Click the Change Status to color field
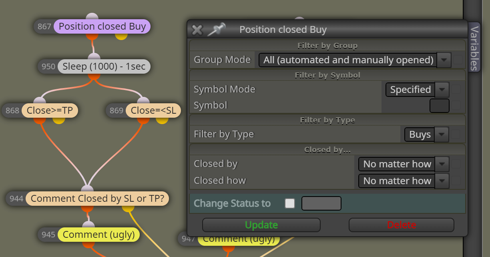 click(x=321, y=203)
